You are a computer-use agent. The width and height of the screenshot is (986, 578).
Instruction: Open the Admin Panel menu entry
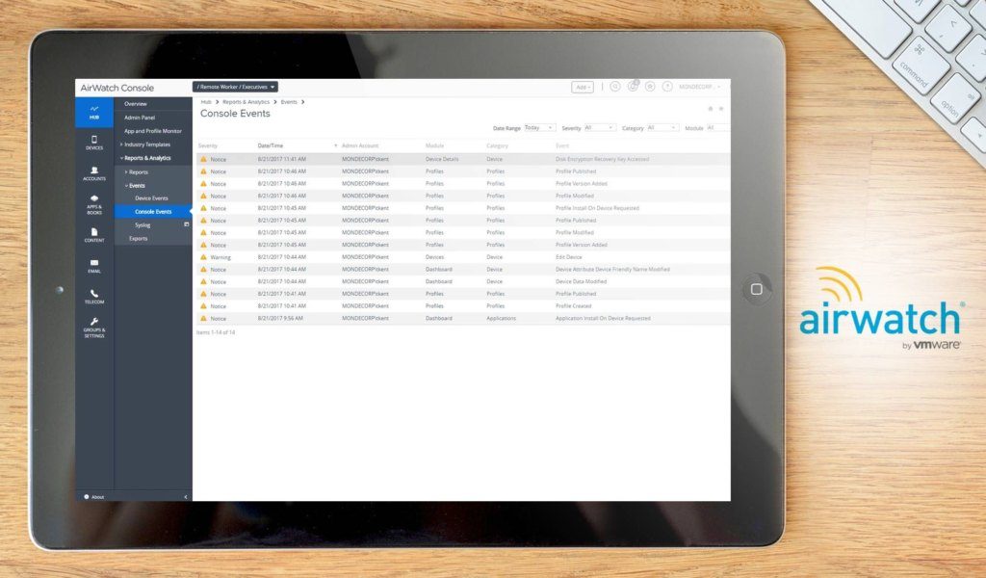point(139,117)
